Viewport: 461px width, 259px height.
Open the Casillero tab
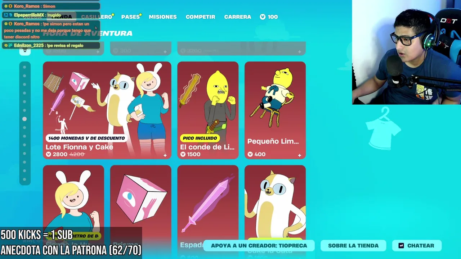[97, 17]
